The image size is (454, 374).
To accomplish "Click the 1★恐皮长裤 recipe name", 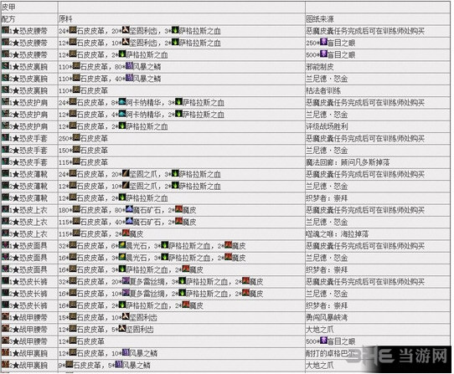I will tap(28, 282).
